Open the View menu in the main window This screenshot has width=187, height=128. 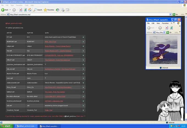12,5
